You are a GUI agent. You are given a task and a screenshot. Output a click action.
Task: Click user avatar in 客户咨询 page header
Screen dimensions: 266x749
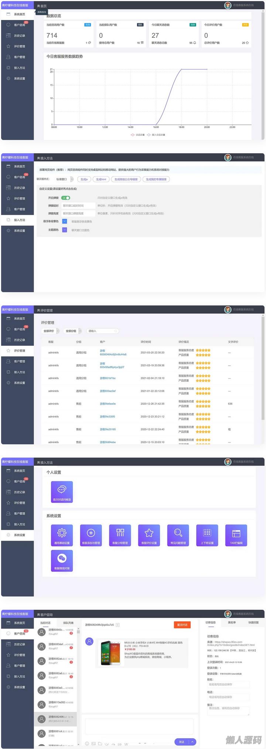[x=228, y=614]
